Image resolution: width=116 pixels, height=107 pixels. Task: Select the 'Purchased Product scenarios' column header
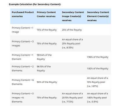pyautogui.click(x=23, y=14)
